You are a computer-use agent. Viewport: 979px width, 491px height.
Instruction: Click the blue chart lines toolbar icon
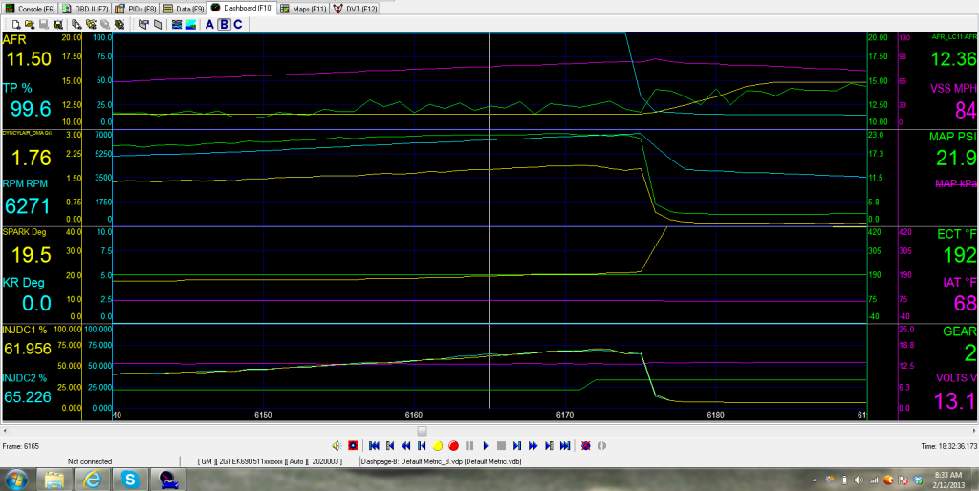pyautogui.click(x=177, y=24)
